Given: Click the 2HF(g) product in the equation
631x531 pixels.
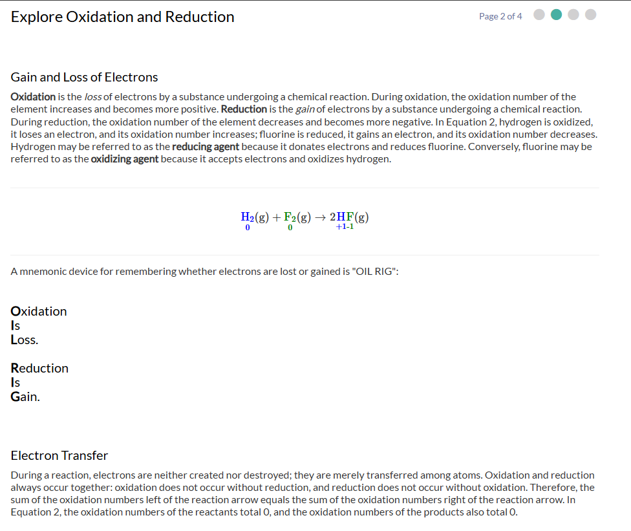Looking at the screenshot, I should click(349, 217).
